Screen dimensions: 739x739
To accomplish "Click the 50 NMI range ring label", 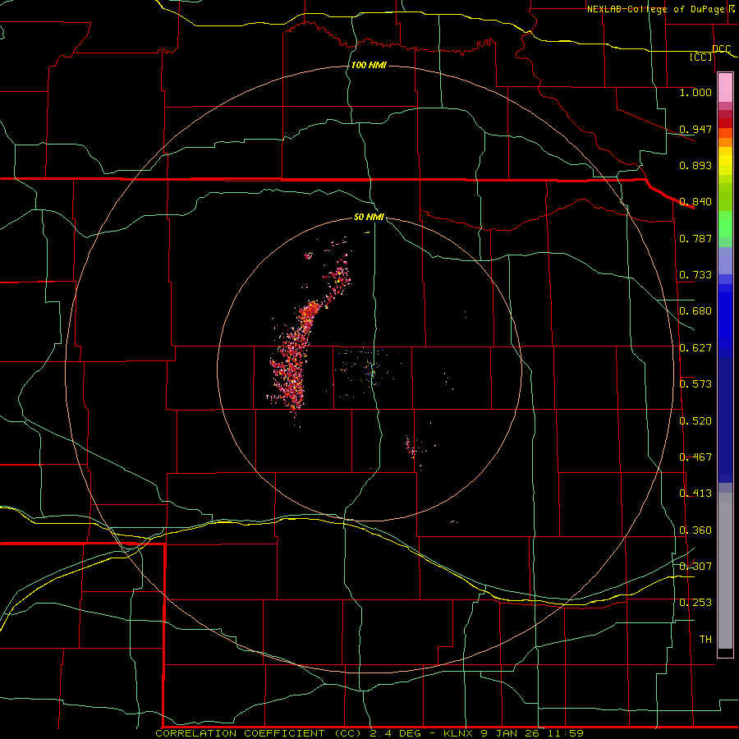I will [x=369, y=218].
